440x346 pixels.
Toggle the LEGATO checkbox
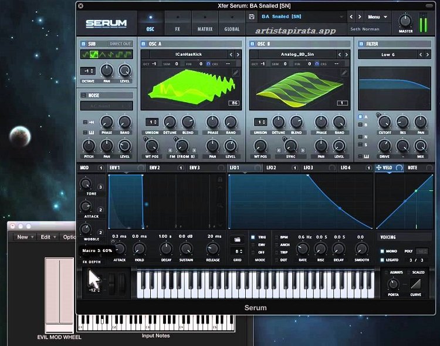tap(381, 259)
